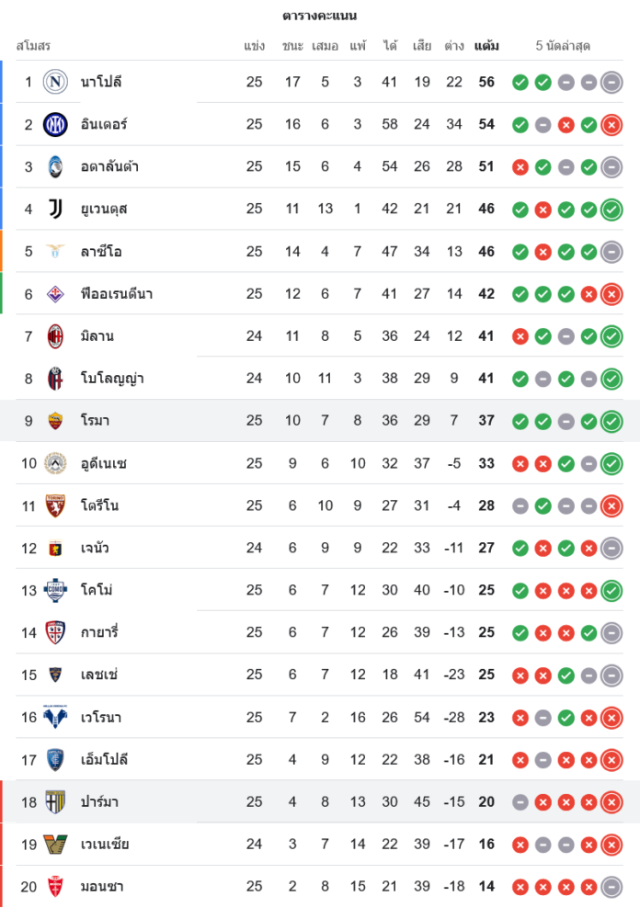Click the Inter club crest icon
This screenshot has height=919, width=640.
coord(56,124)
